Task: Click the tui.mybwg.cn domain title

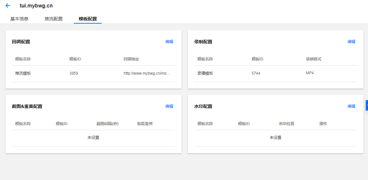Action: click(36, 5)
